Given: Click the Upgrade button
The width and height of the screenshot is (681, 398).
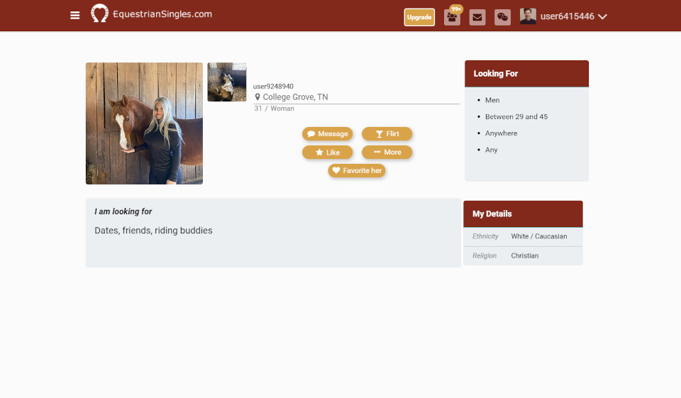Looking at the screenshot, I should coord(419,17).
